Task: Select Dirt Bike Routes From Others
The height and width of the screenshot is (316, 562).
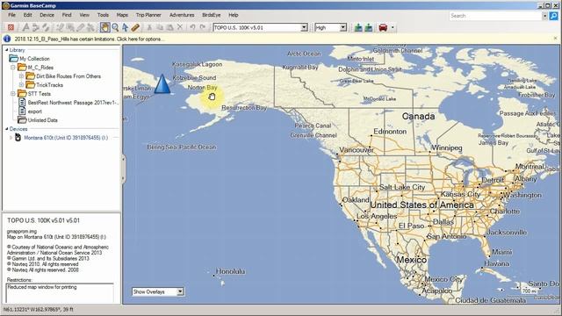Action: 68,76
